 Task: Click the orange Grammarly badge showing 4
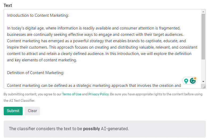point(195,78)
